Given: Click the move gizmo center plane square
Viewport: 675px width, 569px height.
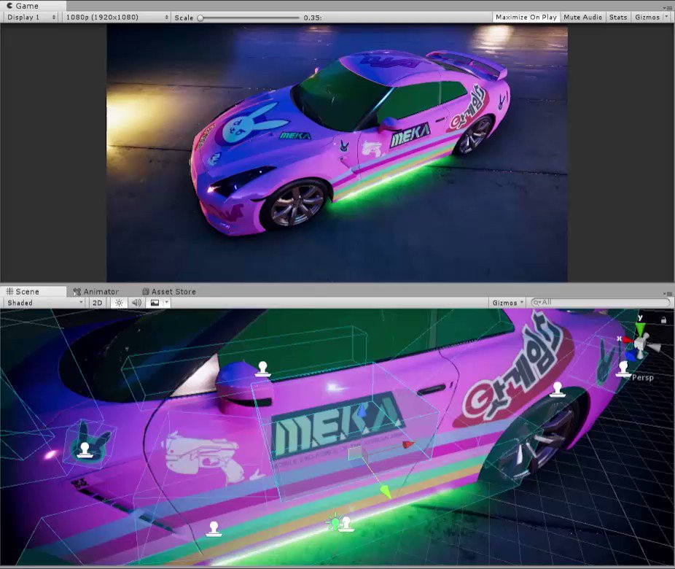Looking at the screenshot, I should click(355, 453).
